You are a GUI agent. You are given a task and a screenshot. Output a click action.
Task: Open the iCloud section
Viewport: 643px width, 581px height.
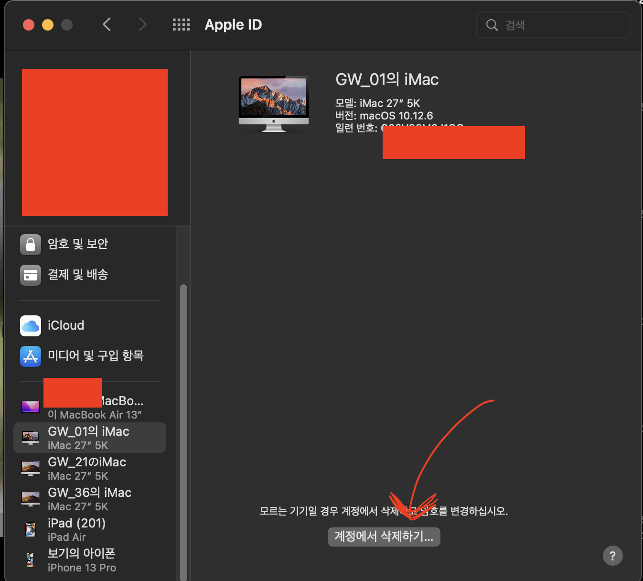coord(90,325)
